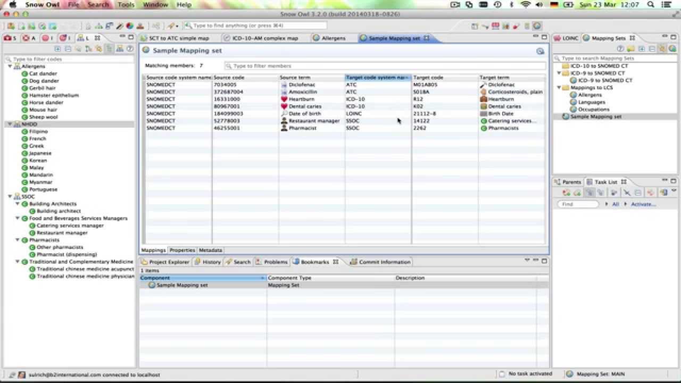Viewport: 681px width, 383px height.
Task: Click target code M01AB05 cell
Action: 445,85
